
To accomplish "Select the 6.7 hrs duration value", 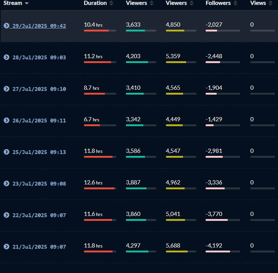I will [92, 119].
